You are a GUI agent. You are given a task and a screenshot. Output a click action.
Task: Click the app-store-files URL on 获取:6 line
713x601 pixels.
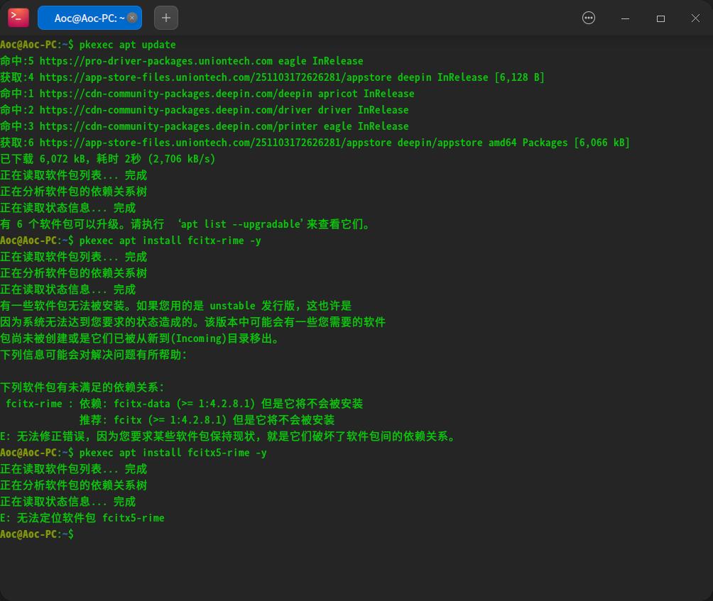[216, 143]
